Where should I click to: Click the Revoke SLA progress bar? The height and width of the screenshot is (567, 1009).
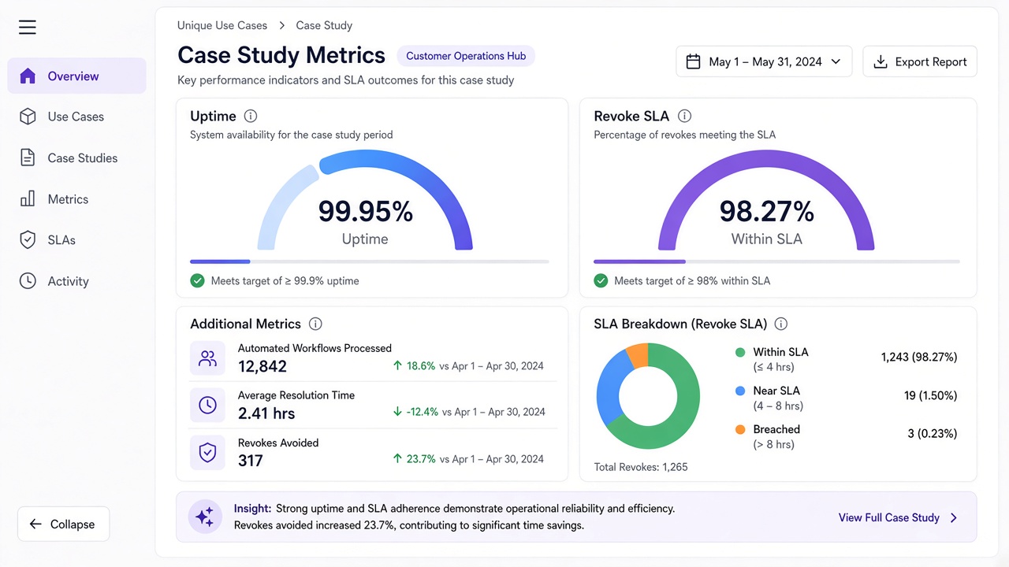(776, 261)
